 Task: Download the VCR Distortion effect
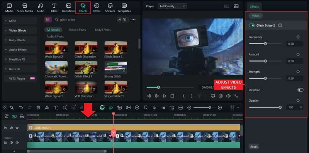point(94,90)
